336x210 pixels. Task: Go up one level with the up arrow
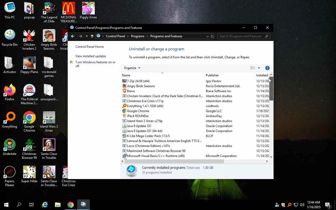[92, 36]
